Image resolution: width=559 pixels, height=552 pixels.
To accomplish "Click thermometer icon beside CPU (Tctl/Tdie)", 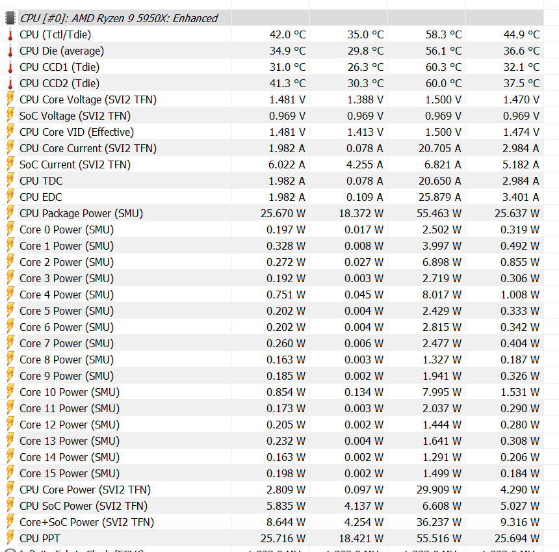I will point(10,34).
